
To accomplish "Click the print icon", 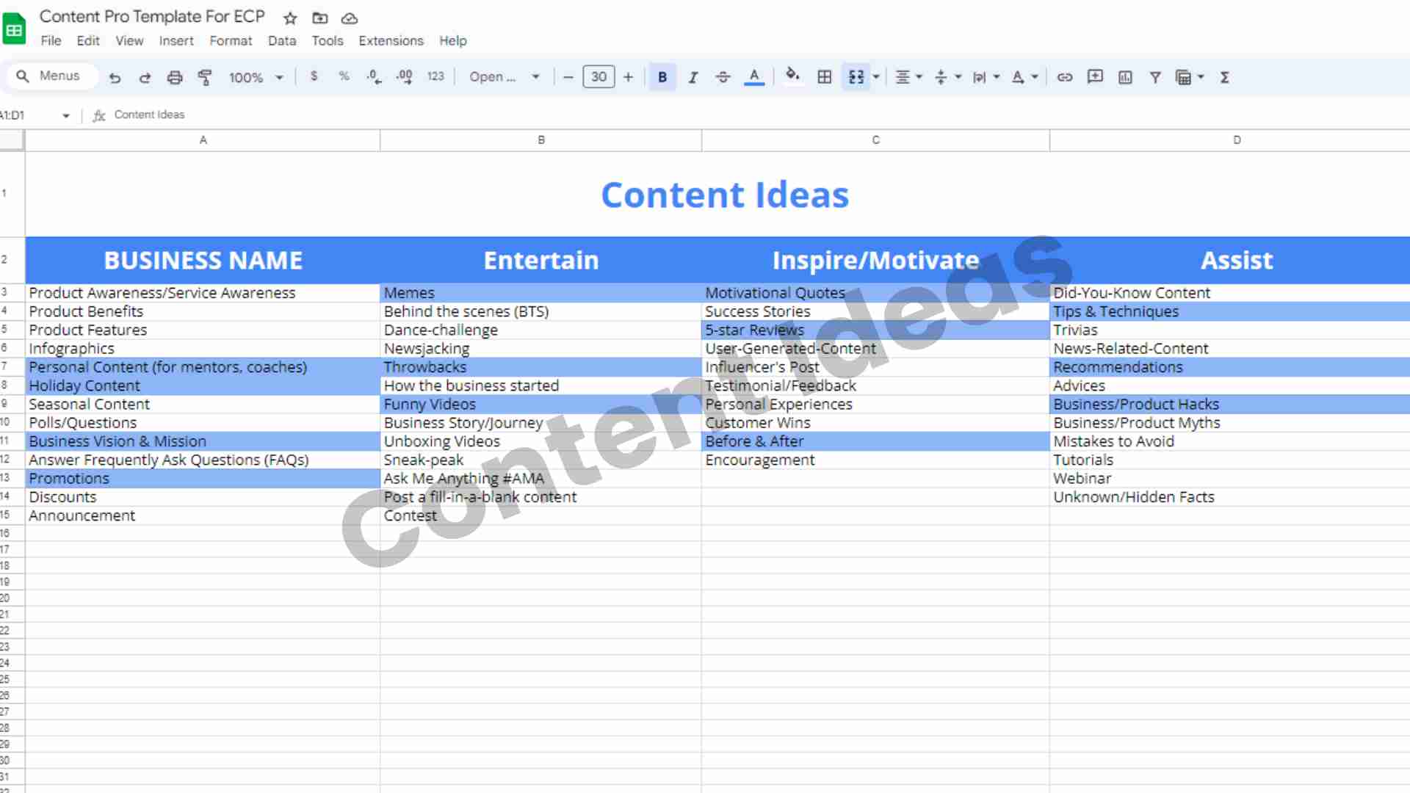I will (x=175, y=77).
